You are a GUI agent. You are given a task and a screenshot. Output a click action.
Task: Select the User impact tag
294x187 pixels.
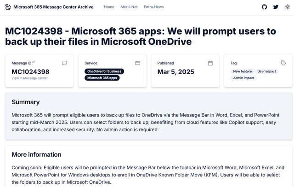266,71
